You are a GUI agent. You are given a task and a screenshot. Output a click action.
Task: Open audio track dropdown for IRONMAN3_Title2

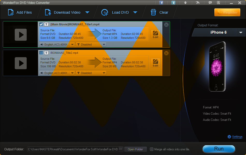72,73
